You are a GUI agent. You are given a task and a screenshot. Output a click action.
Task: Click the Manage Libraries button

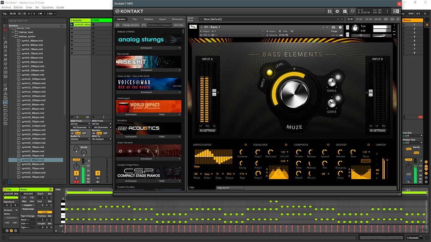131,25
